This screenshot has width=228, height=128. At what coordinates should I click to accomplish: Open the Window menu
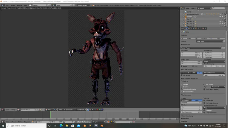pyautogui.click(x=19, y=5)
